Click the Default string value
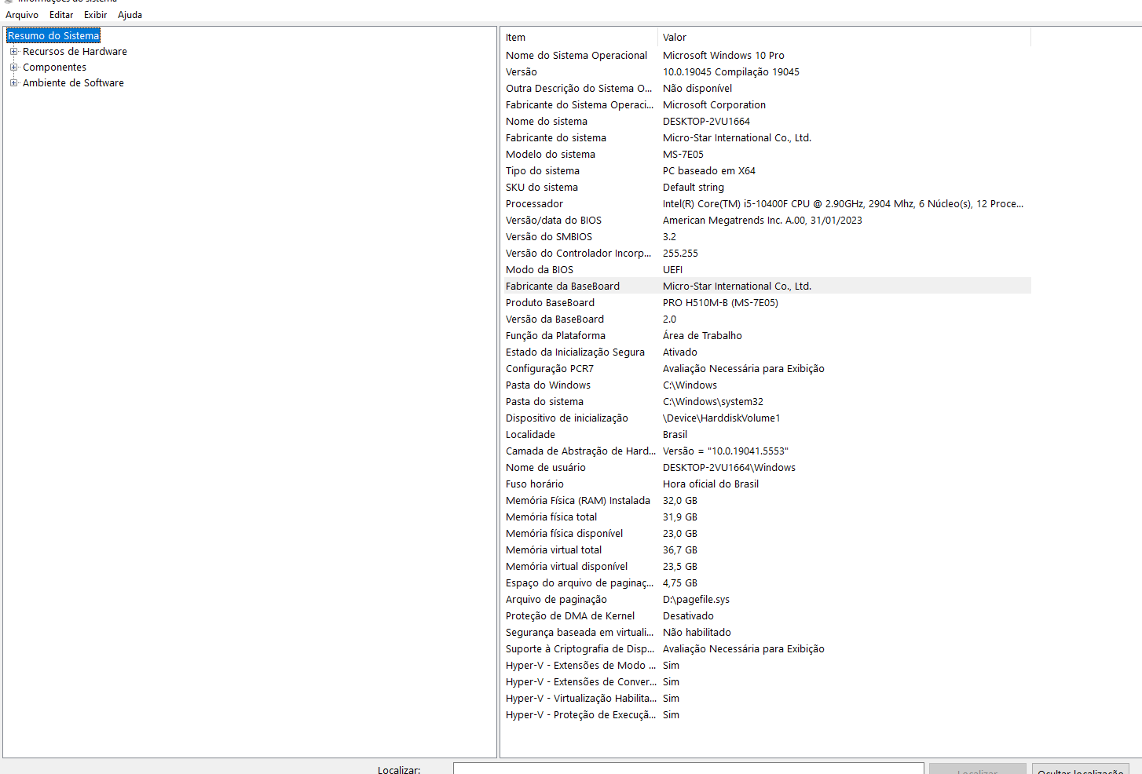Screen dimensions: 1142x774 coord(694,188)
